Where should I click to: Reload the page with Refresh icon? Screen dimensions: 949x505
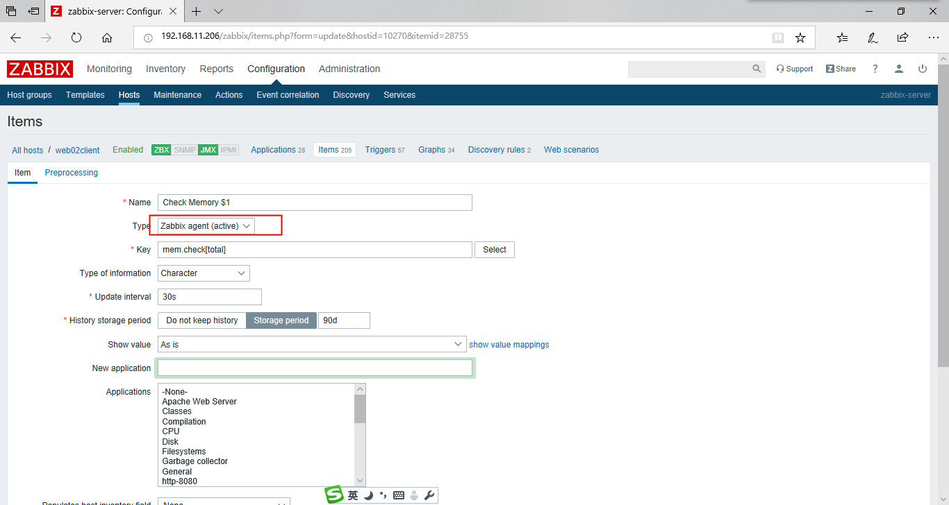[76, 37]
